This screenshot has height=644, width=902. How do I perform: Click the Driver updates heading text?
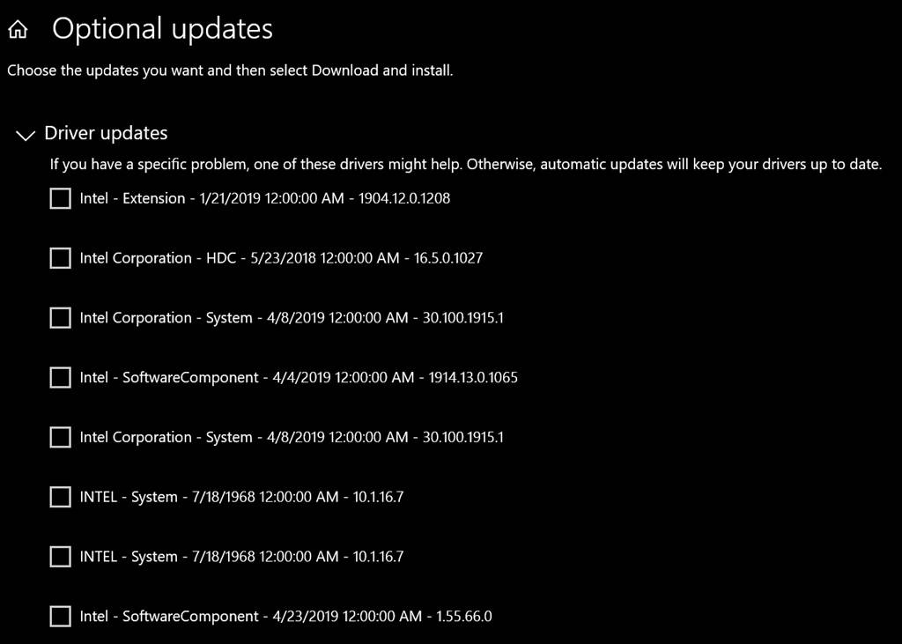(x=106, y=132)
